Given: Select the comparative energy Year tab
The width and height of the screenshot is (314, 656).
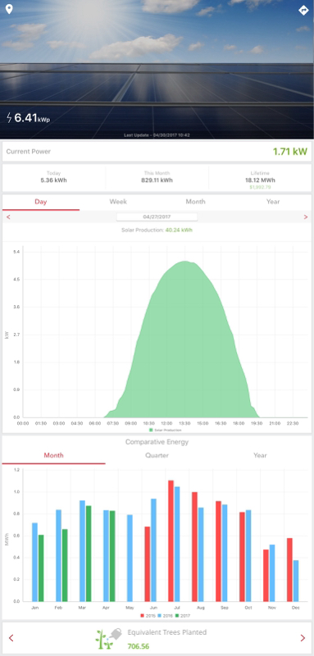Looking at the screenshot, I should [x=260, y=456].
